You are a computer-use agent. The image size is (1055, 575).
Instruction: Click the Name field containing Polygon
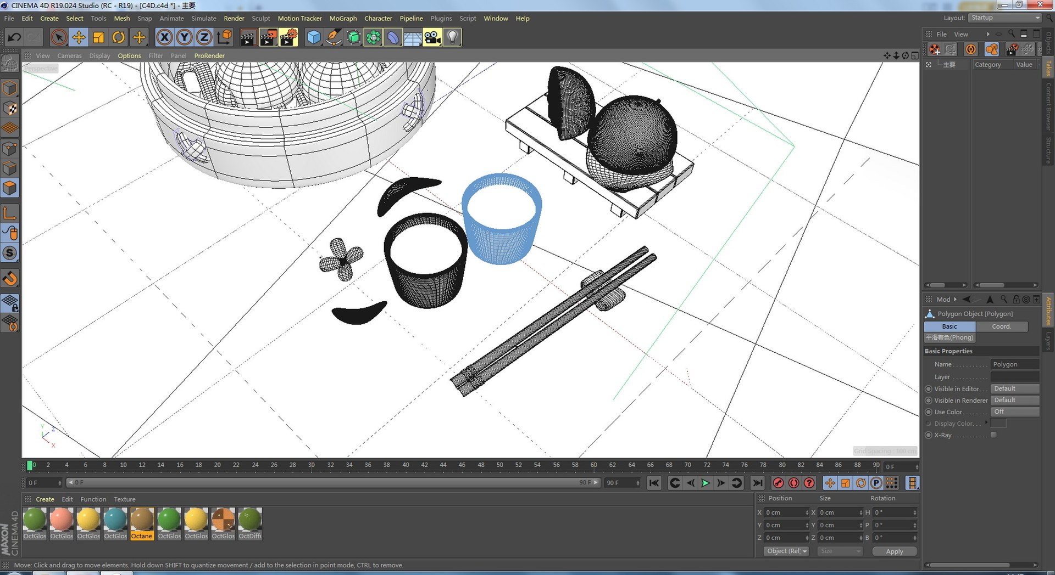point(1014,364)
